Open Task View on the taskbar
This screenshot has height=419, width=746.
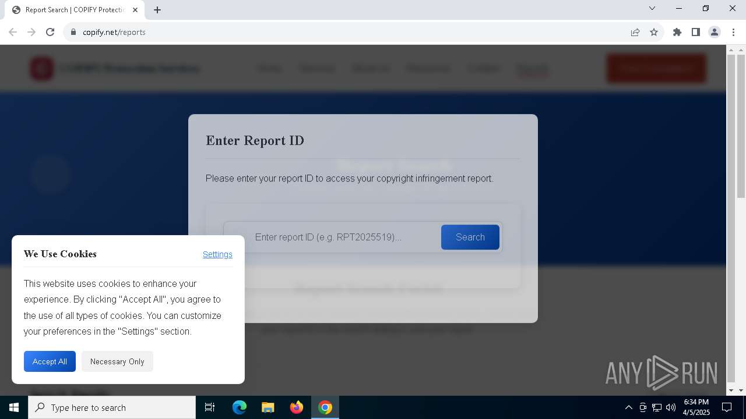(x=210, y=407)
